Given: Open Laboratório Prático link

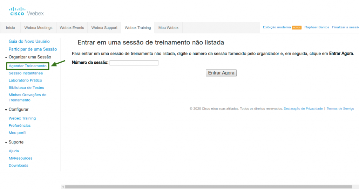Looking at the screenshot, I should (x=25, y=80).
